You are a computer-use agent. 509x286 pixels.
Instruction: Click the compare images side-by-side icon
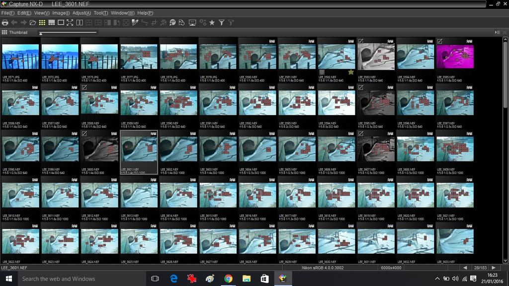click(x=80, y=22)
